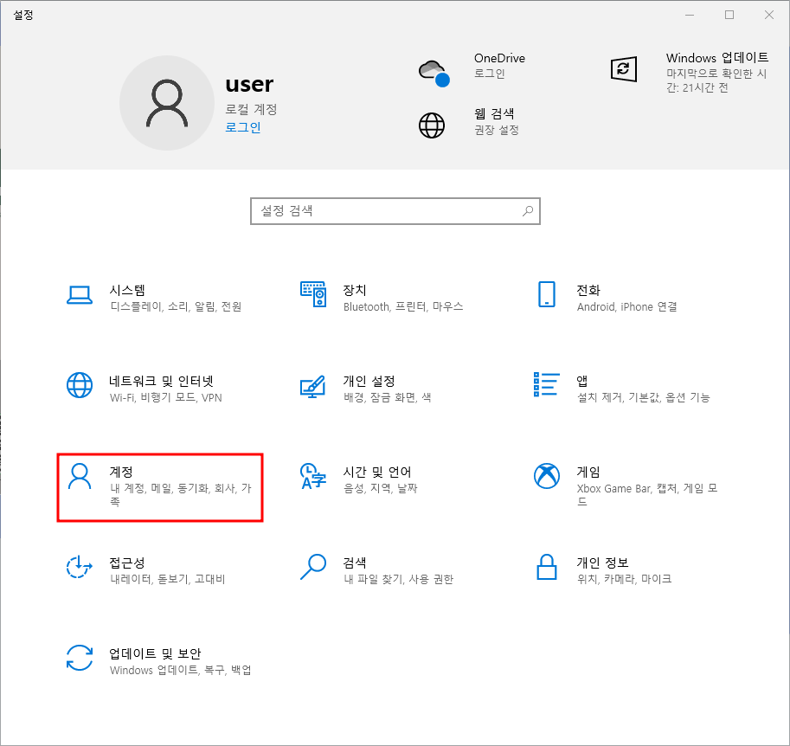
Task: Click 설치 제거, 기본값, 옵션 기능 description
Action: (x=644, y=397)
